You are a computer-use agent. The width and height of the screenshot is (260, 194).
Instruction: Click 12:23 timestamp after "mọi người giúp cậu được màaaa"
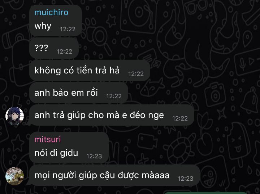186,179
